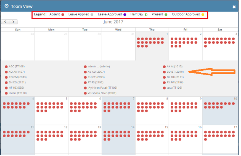Click the Half Day legend icon
Image resolution: width=241 pixels, height=156 pixels.
(x=146, y=15)
